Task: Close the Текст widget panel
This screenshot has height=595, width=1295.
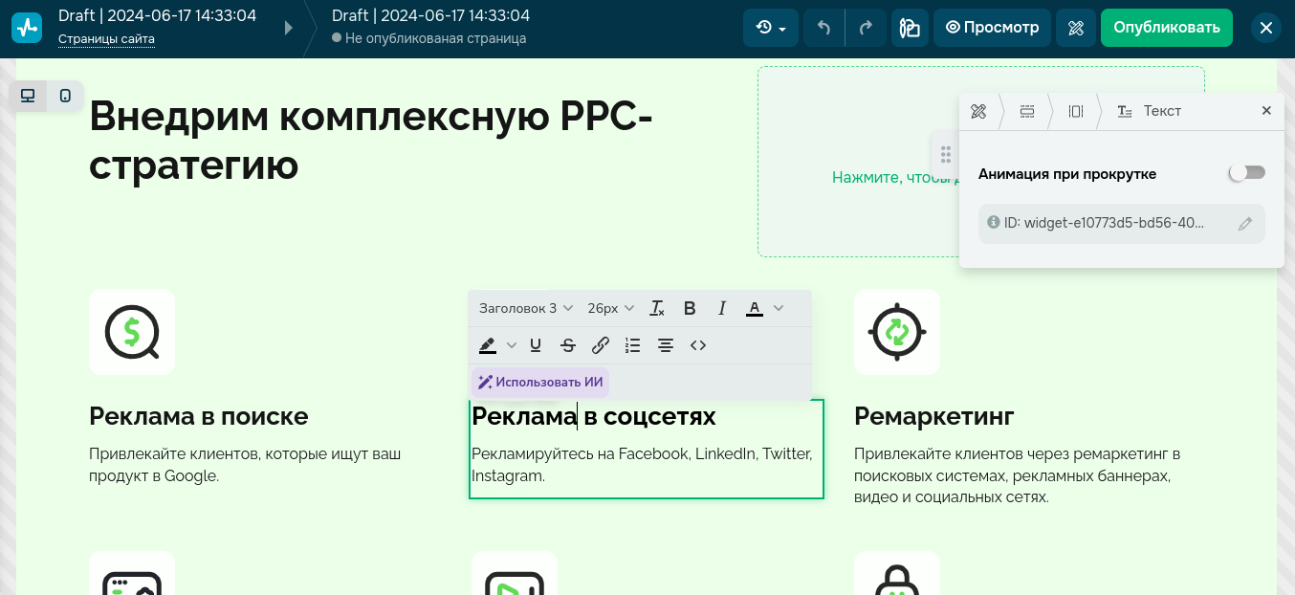Action: click(1266, 111)
